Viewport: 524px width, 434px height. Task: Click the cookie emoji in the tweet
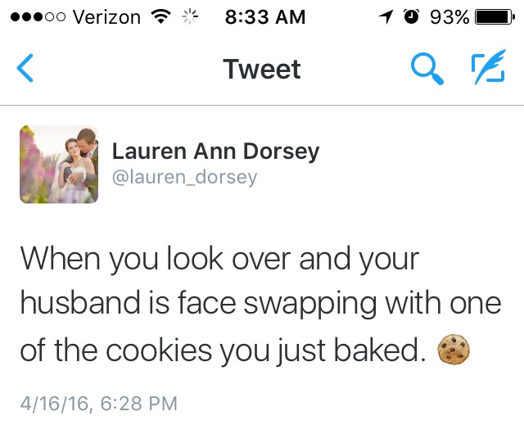[x=454, y=349]
